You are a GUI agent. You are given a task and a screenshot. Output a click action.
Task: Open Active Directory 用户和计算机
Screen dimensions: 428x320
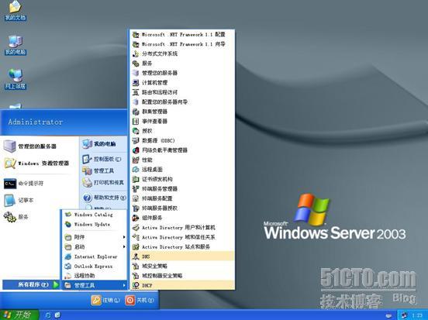(x=181, y=228)
